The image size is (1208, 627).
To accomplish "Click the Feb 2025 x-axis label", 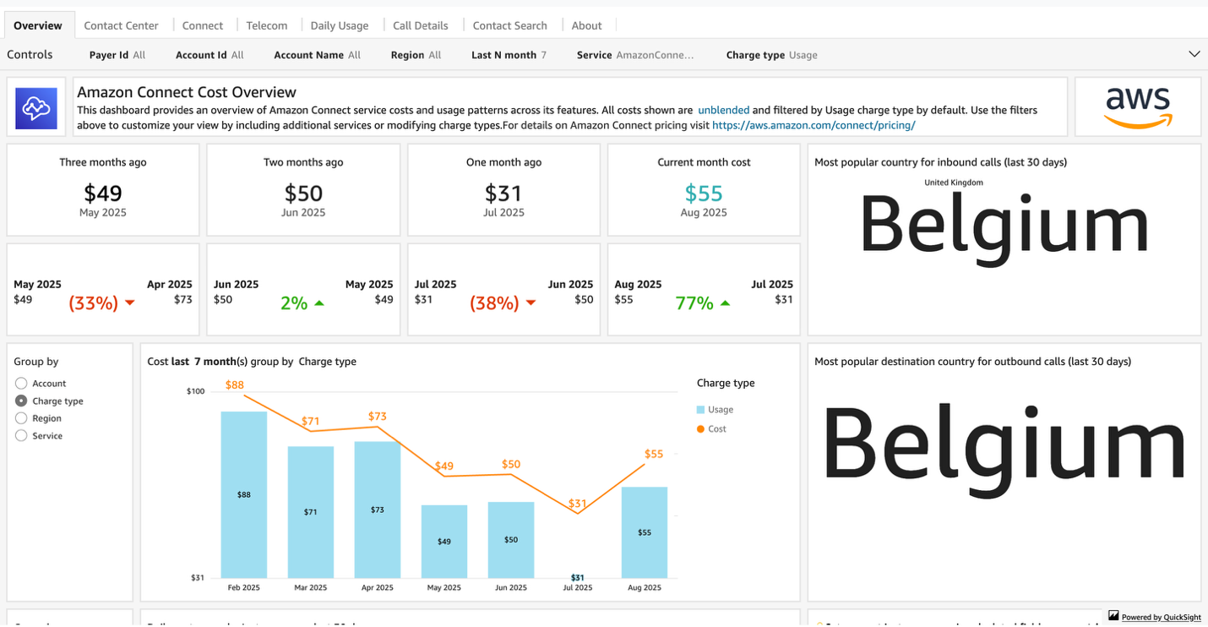I will coord(244,587).
